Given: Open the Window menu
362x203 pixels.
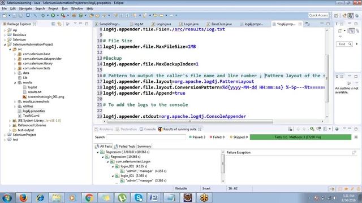Looking at the screenshot, I should (77, 8).
